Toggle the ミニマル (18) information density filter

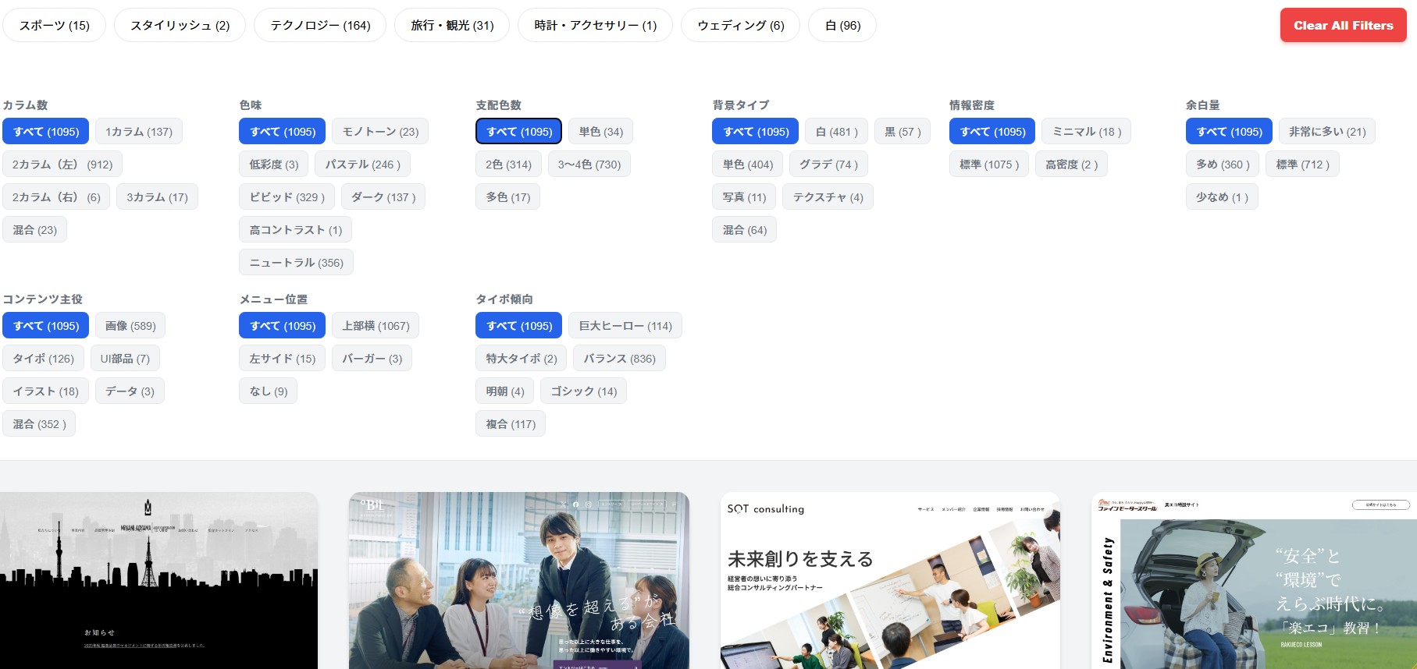coord(1086,132)
